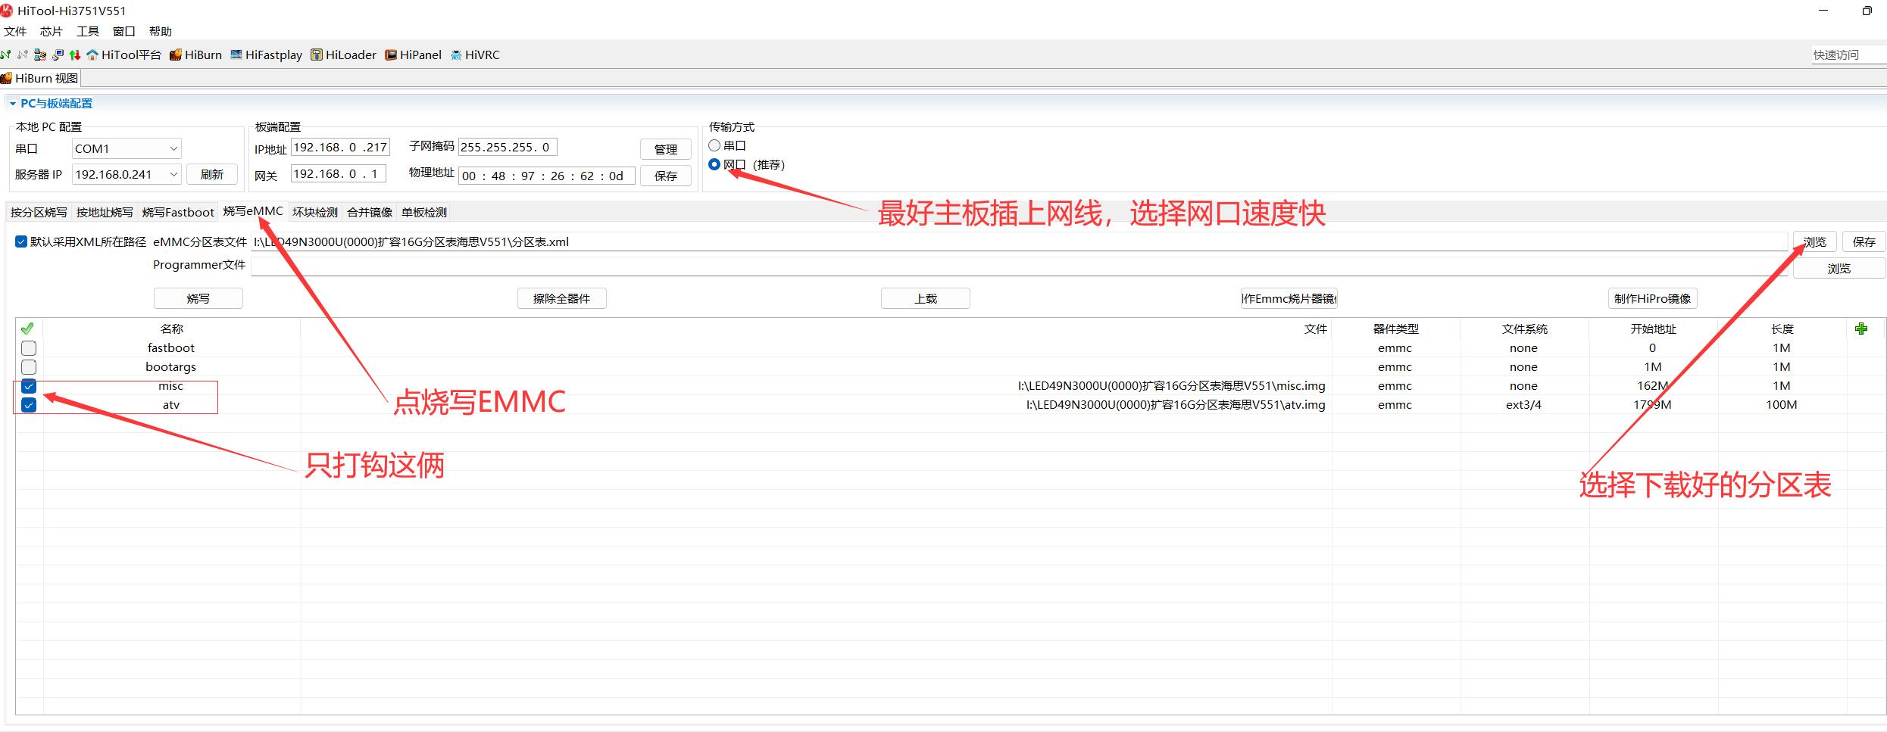Viewport: 1887px width, 732px height.
Task: Click the 制作HiPro镜像 button
Action: pos(1652,298)
